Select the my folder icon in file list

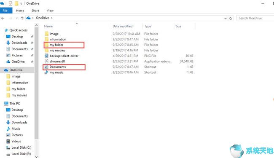click(46, 45)
